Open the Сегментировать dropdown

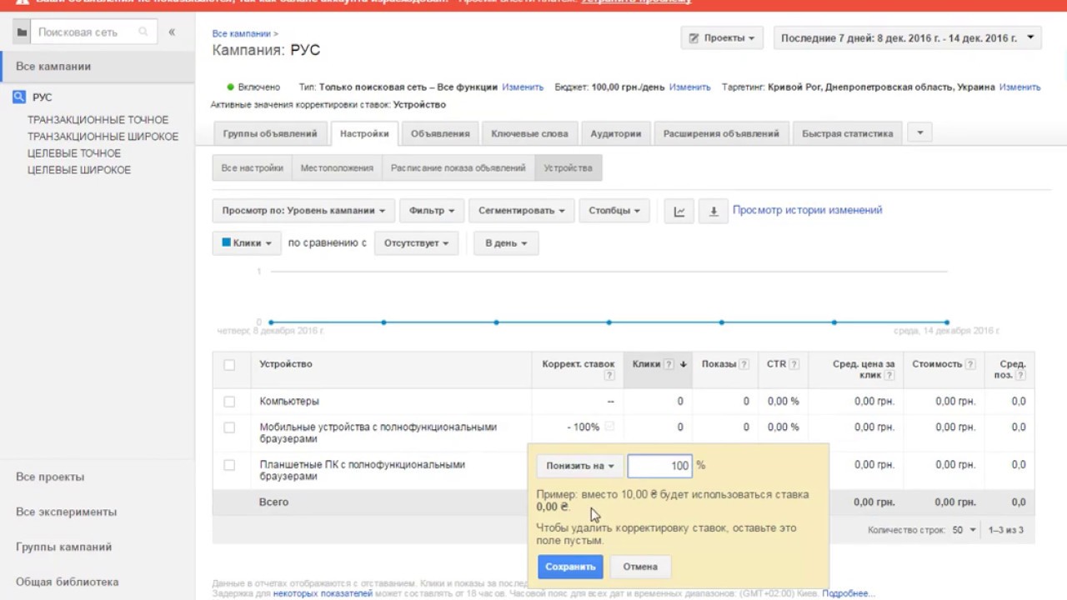[x=522, y=211]
